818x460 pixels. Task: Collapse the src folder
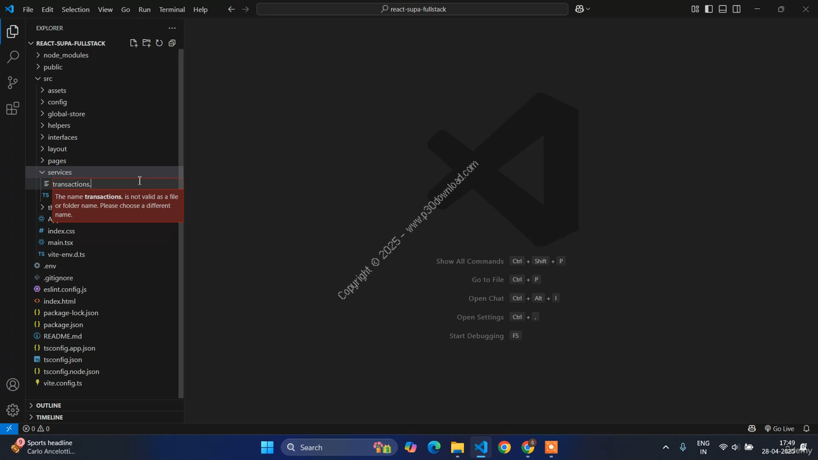click(48, 79)
